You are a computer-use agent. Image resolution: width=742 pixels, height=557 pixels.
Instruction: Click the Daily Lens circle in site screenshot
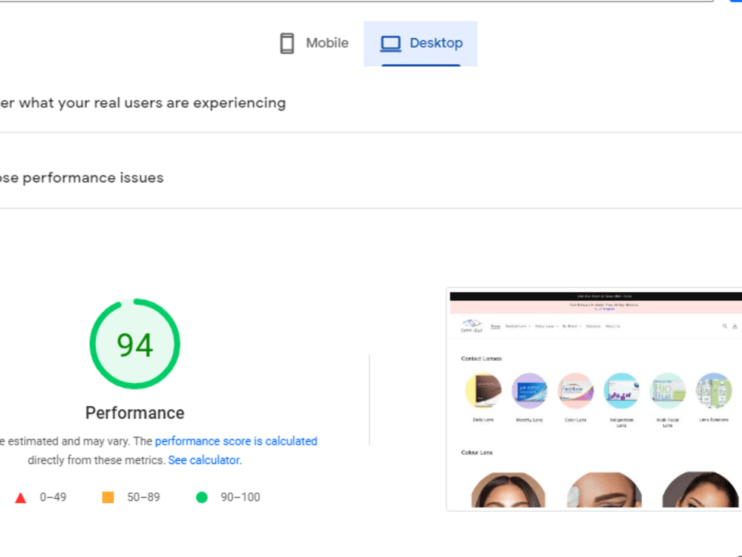pos(483,391)
